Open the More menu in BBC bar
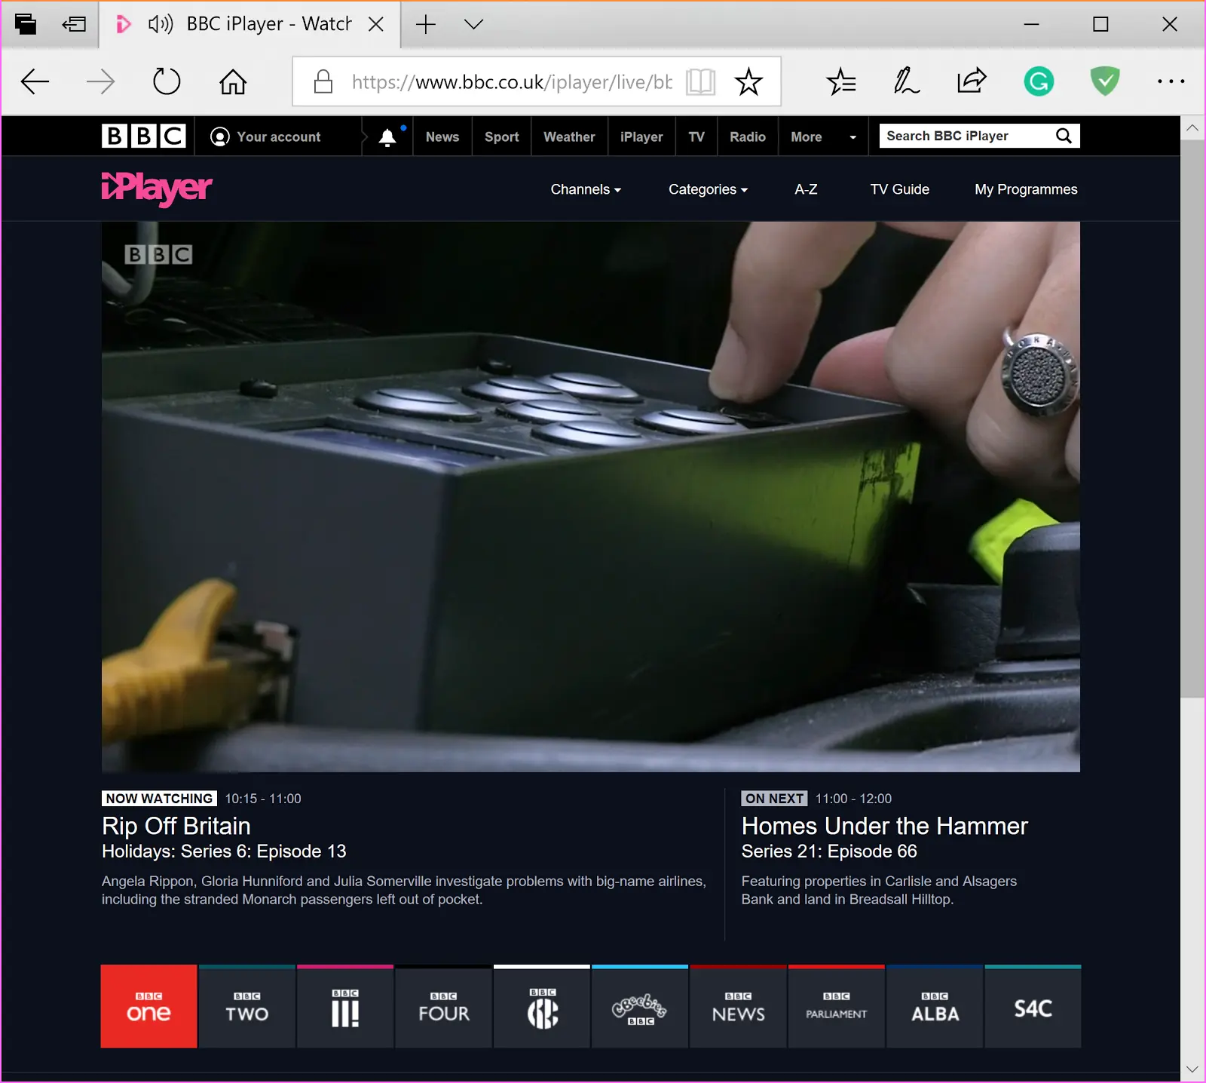The image size is (1206, 1083). click(x=823, y=137)
